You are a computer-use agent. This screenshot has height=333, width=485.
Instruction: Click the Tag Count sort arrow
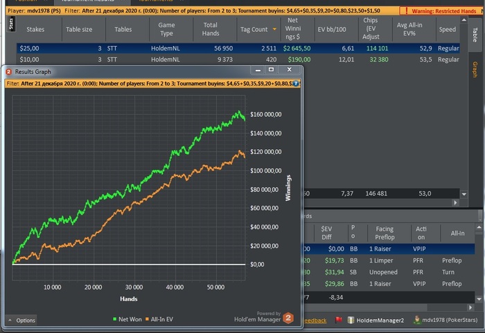click(274, 29)
